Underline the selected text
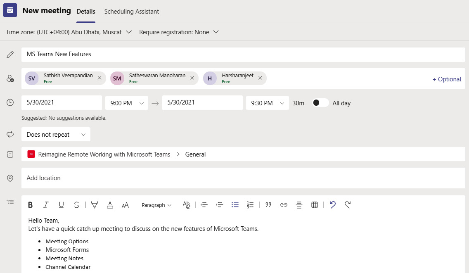 (x=61, y=205)
